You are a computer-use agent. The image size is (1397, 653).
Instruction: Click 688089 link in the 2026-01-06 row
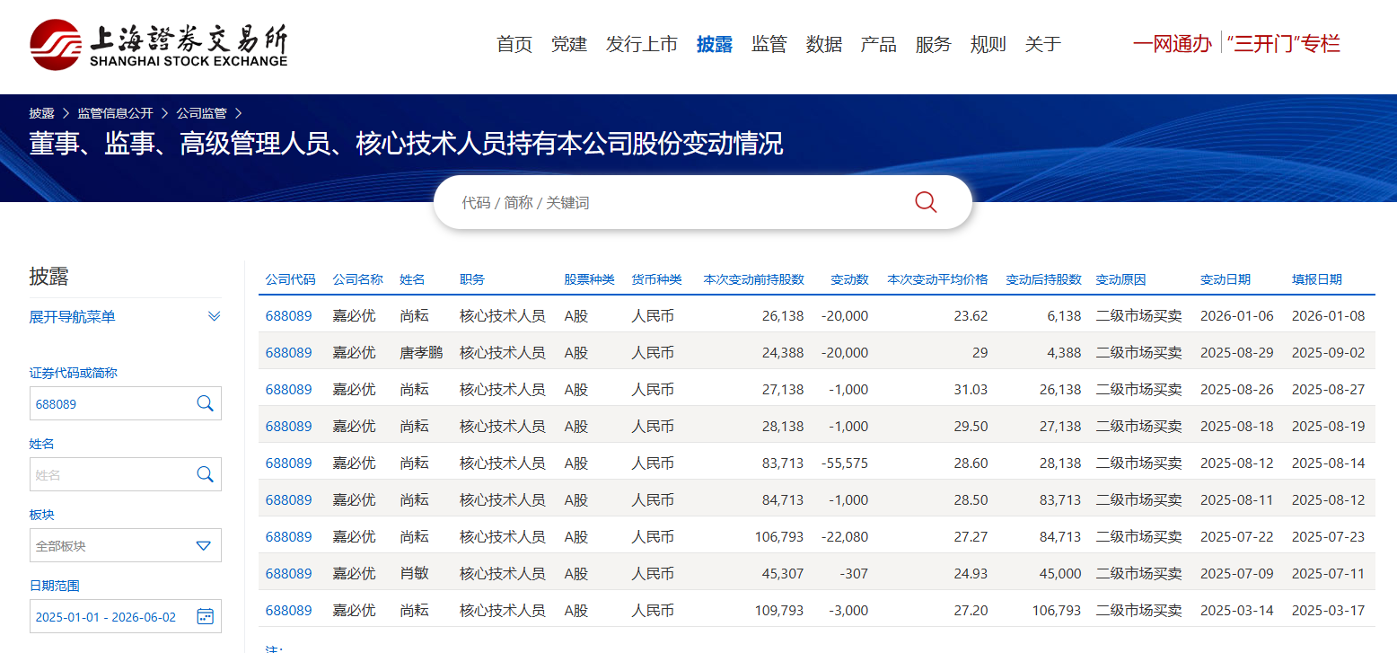[x=289, y=315]
